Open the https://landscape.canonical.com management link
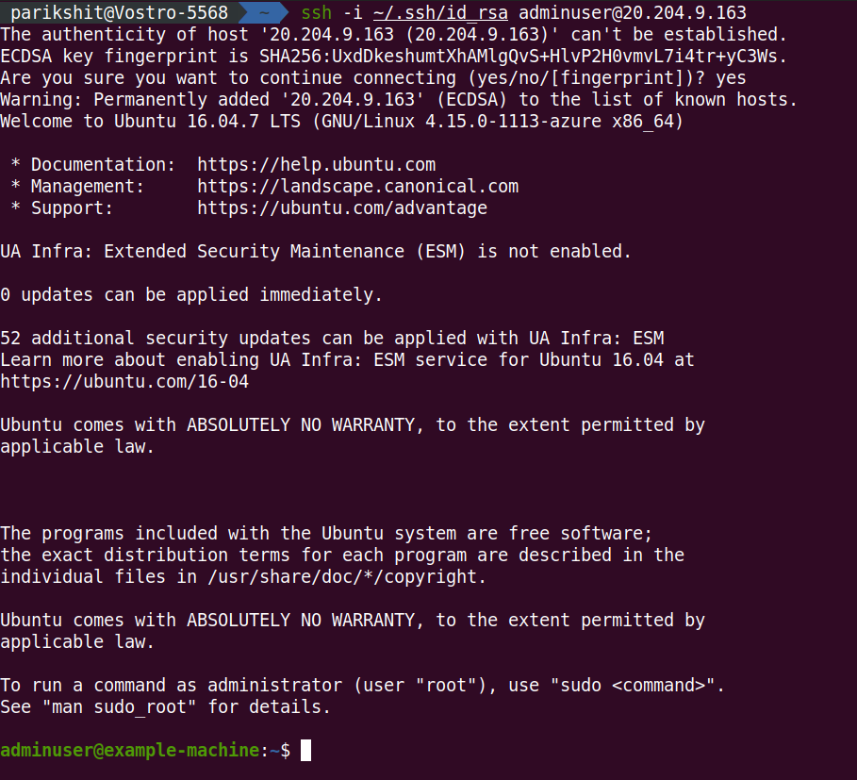Screen dimensions: 857x780 pyautogui.click(x=358, y=187)
